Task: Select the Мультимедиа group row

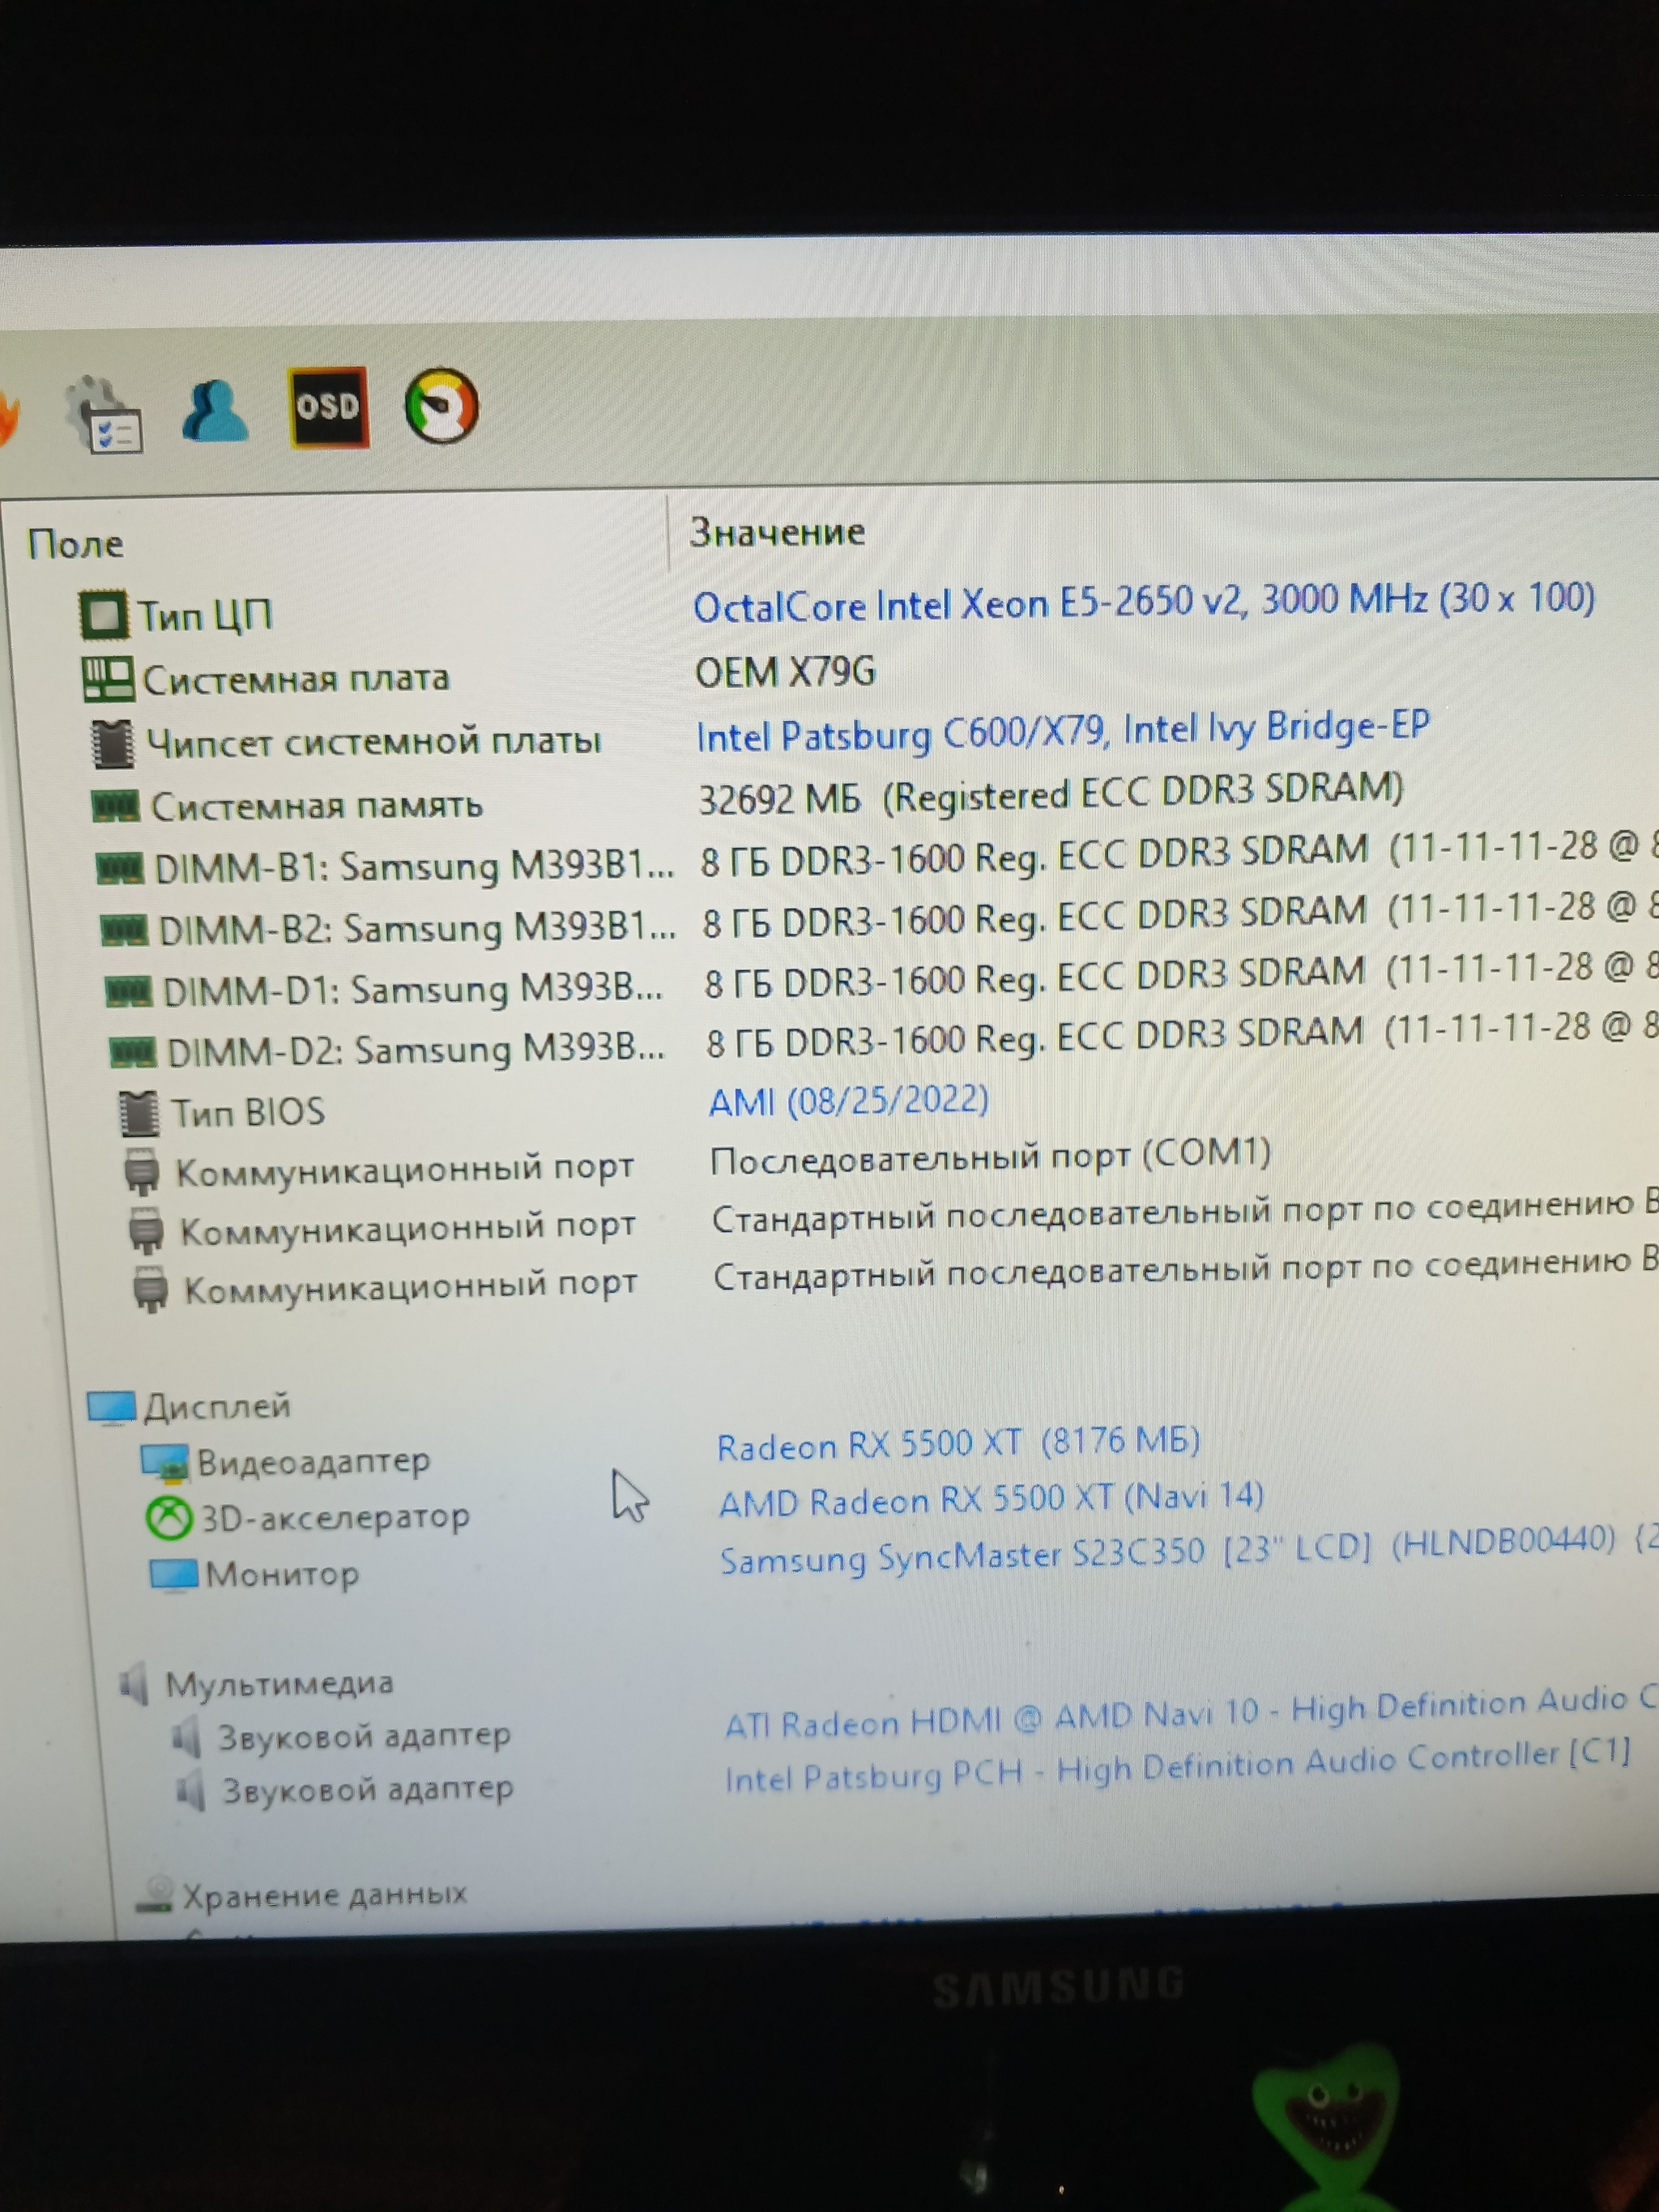Action: coord(278,1683)
